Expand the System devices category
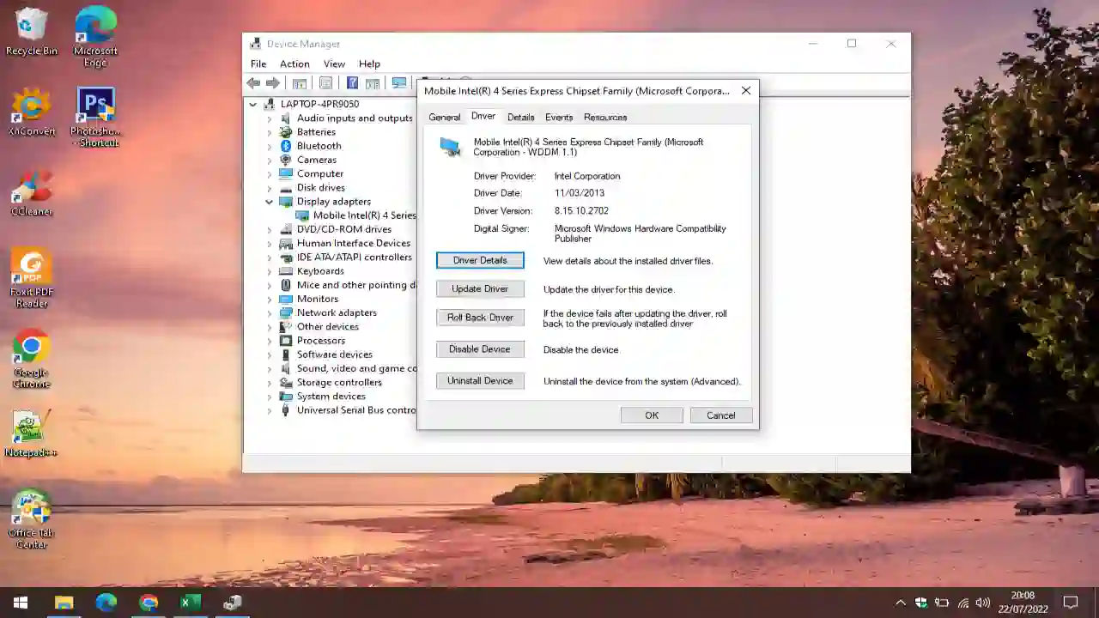Viewport: 1099px width, 618px height. coord(269,397)
